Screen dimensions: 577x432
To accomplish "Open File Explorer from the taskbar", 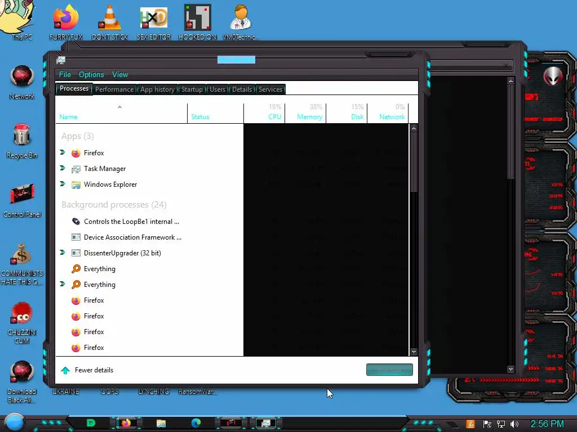I will tap(161, 423).
